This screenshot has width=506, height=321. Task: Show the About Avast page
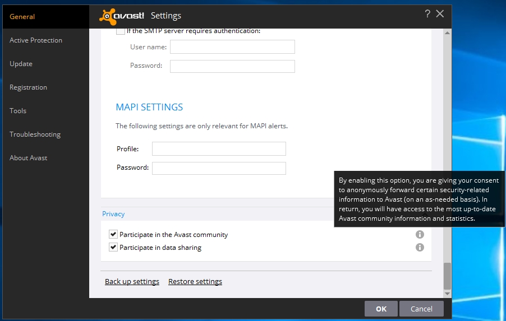click(x=29, y=158)
